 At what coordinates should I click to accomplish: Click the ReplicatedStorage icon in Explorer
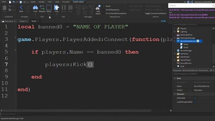tap(178, 38)
